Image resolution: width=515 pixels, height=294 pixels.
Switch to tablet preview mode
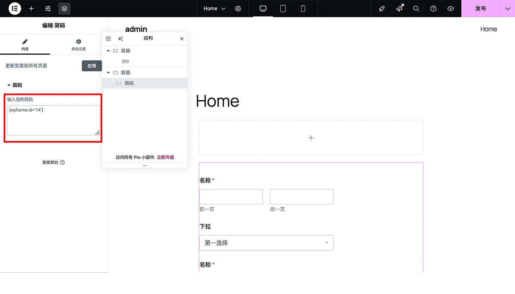click(x=283, y=8)
